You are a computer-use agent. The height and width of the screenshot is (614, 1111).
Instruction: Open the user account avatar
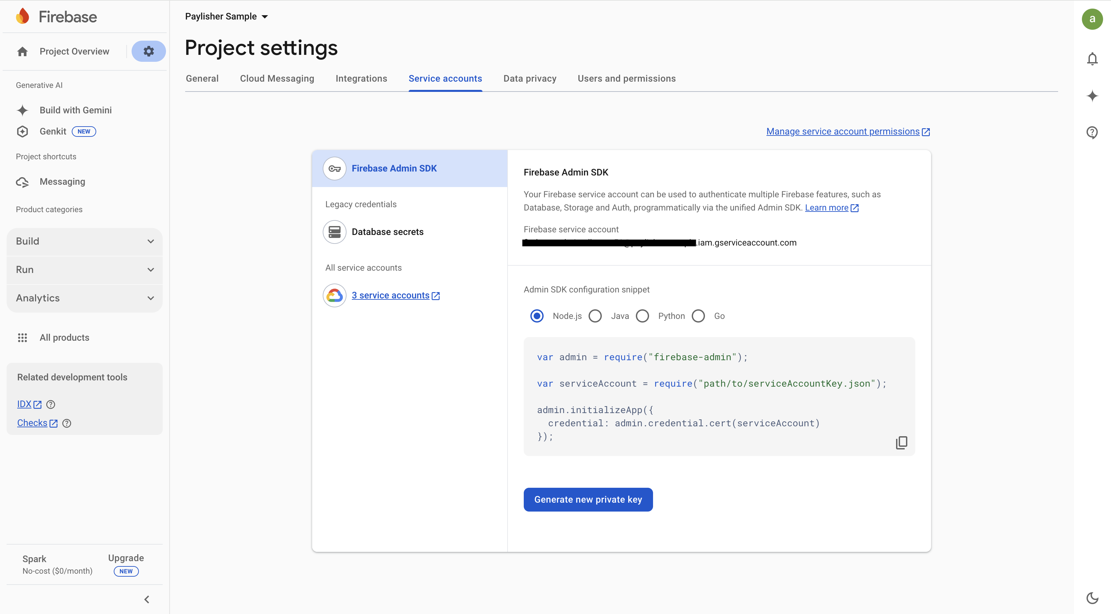click(x=1092, y=19)
